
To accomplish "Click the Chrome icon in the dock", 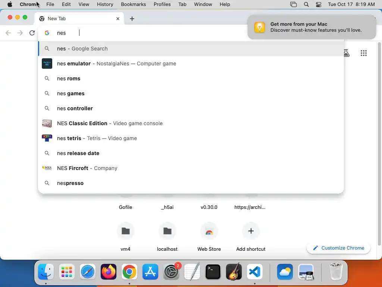I will (x=129, y=272).
